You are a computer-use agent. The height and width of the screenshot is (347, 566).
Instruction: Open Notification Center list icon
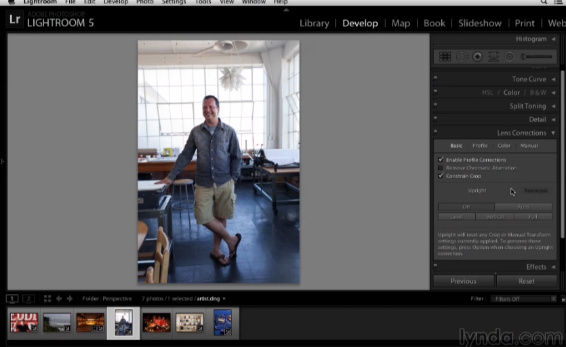click(558, 2)
